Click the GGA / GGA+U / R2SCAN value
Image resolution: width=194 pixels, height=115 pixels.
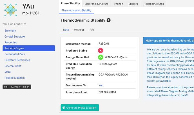tap(113, 75)
